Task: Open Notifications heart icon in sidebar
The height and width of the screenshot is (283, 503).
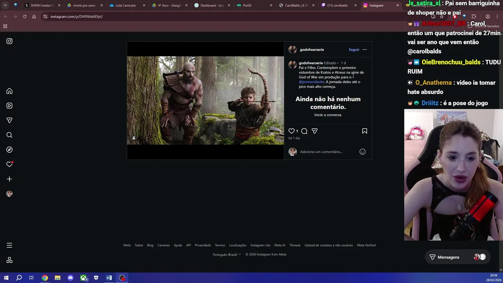Action: (x=9, y=164)
